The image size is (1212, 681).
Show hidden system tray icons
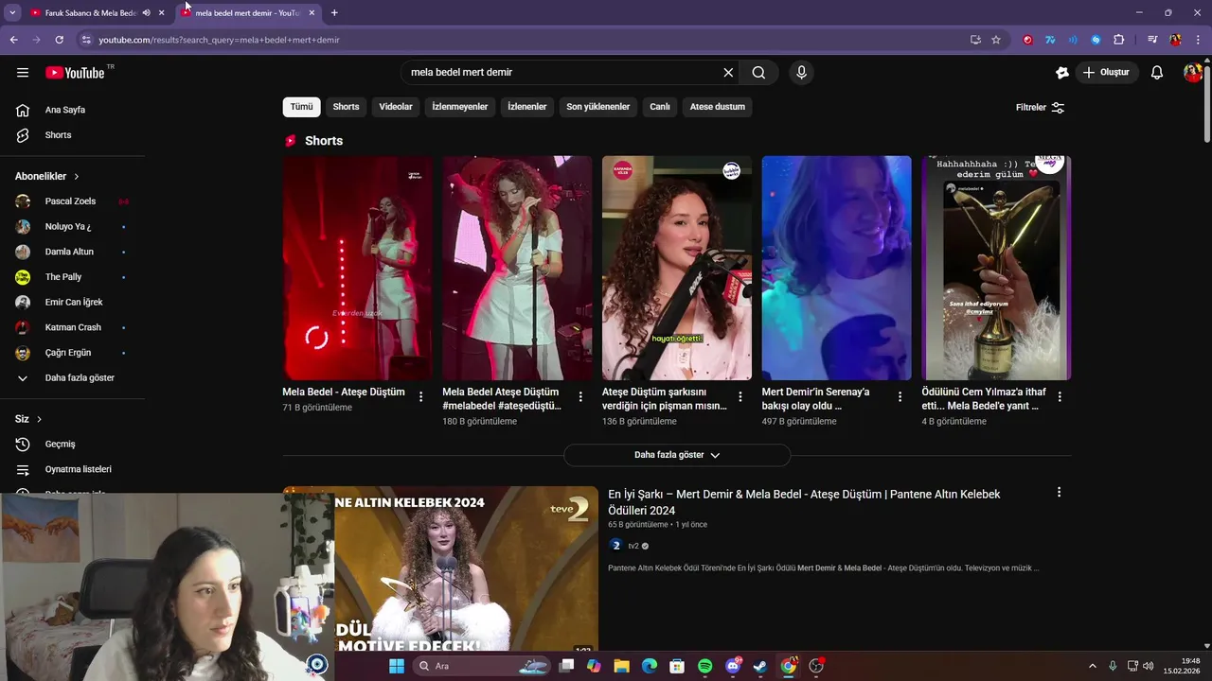1092,666
